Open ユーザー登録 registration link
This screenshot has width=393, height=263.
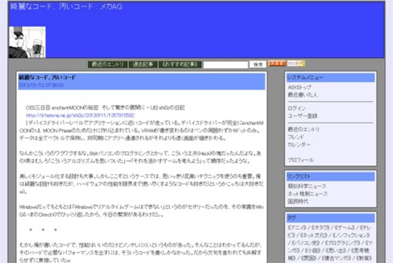point(303,116)
